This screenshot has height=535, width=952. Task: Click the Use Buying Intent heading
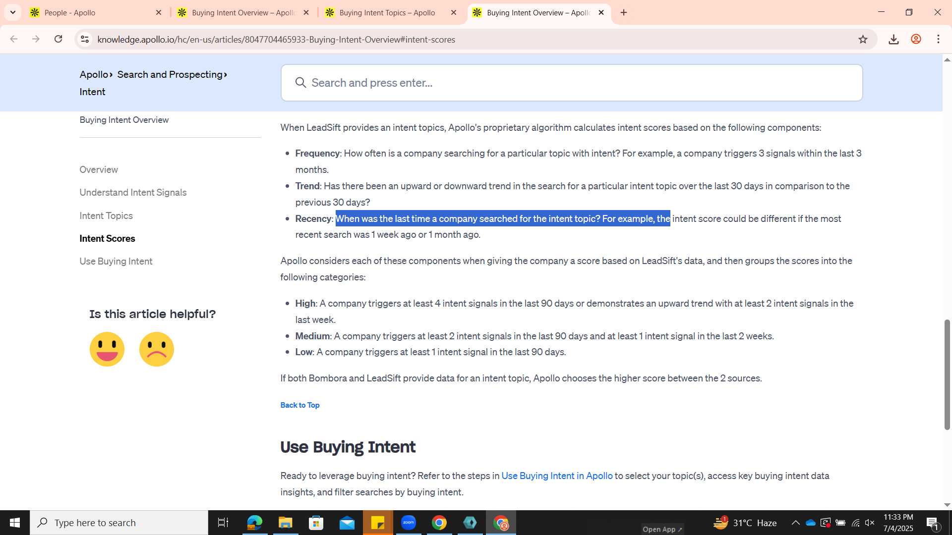348,447
